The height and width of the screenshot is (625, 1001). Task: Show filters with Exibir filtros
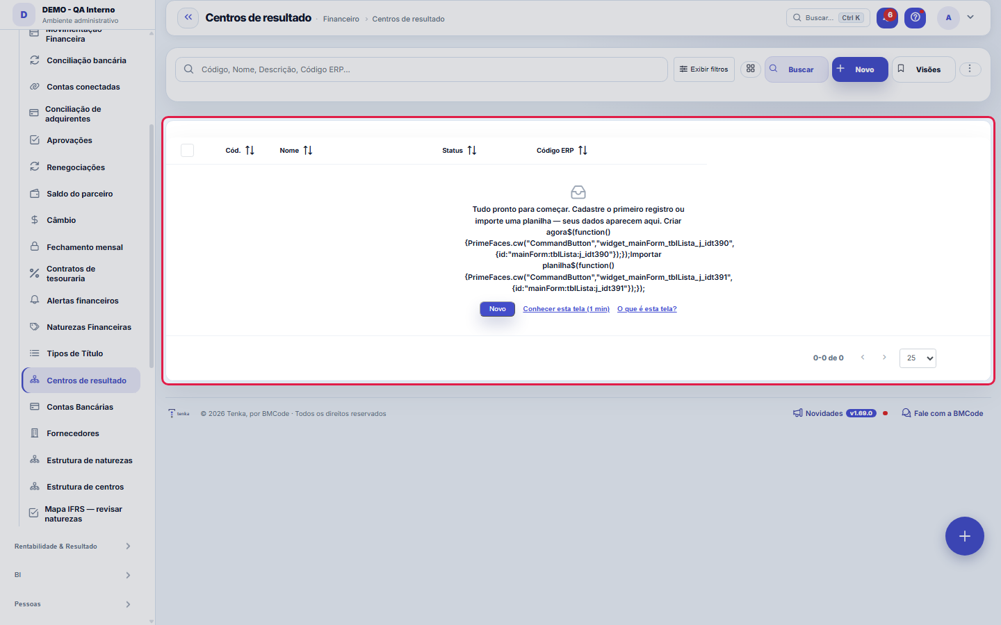point(704,69)
